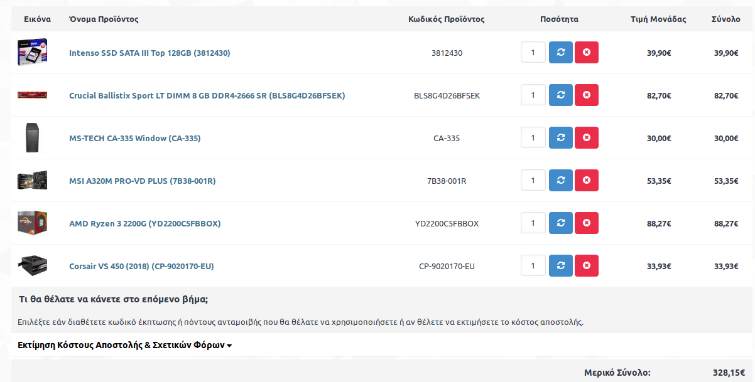Click quantity field for MS-TECH CA-335
The width and height of the screenshot is (755, 382).
coord(533,138)
